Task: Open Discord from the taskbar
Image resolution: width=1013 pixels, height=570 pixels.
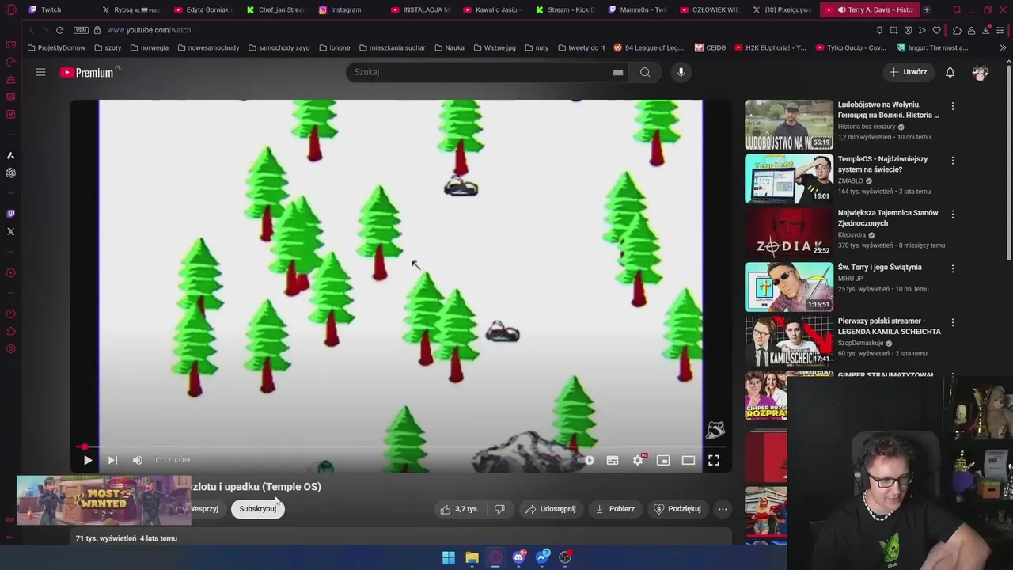Action: click(x=518, y=557)
